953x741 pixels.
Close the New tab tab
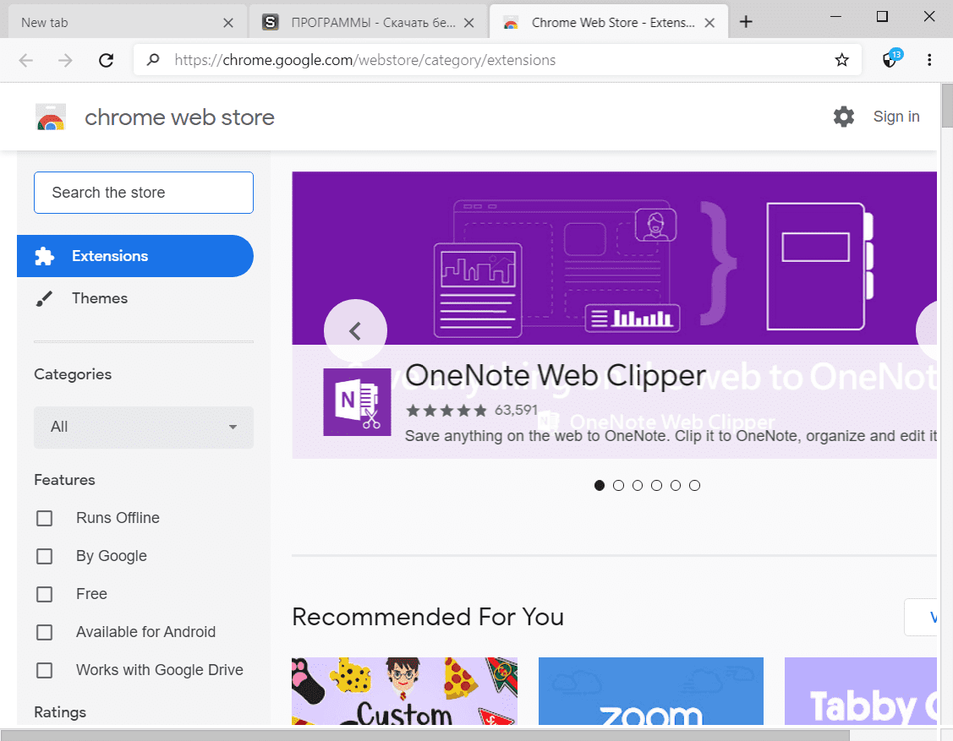click(x=228, y=23)
